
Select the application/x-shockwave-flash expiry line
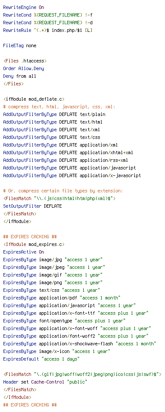point(80,344)
